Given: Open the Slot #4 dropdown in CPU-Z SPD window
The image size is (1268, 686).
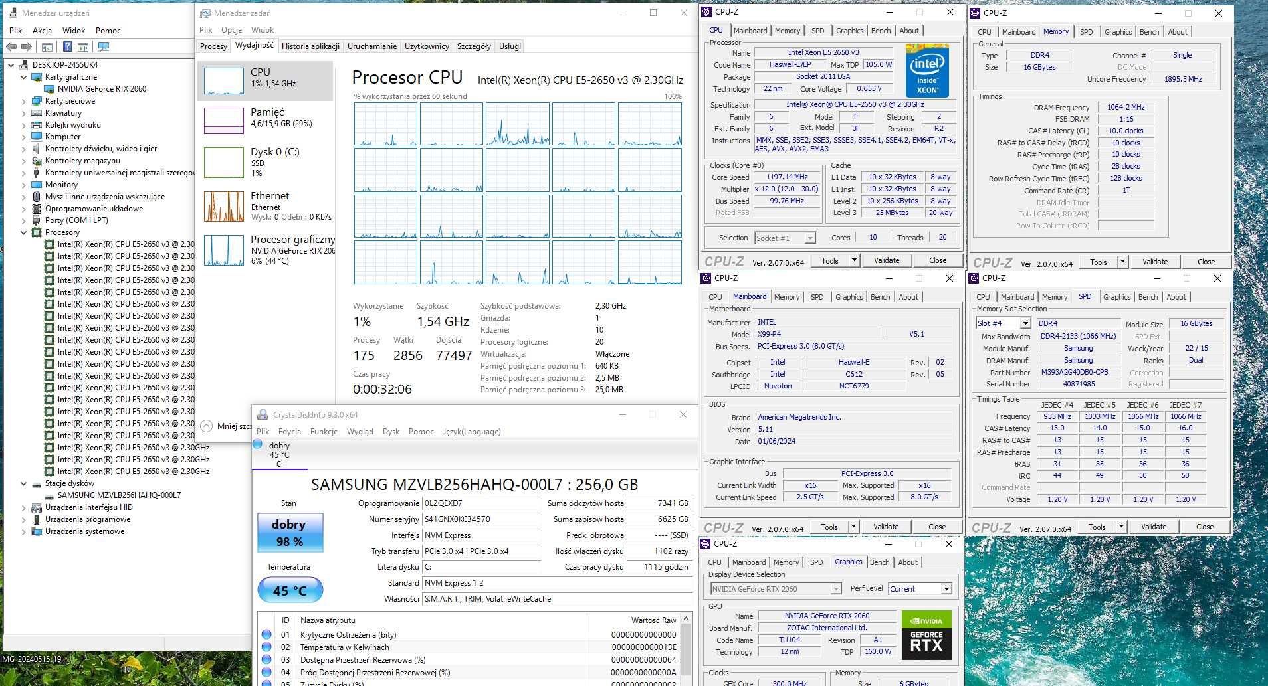Looking at the screenshot, I should 1025,323.
